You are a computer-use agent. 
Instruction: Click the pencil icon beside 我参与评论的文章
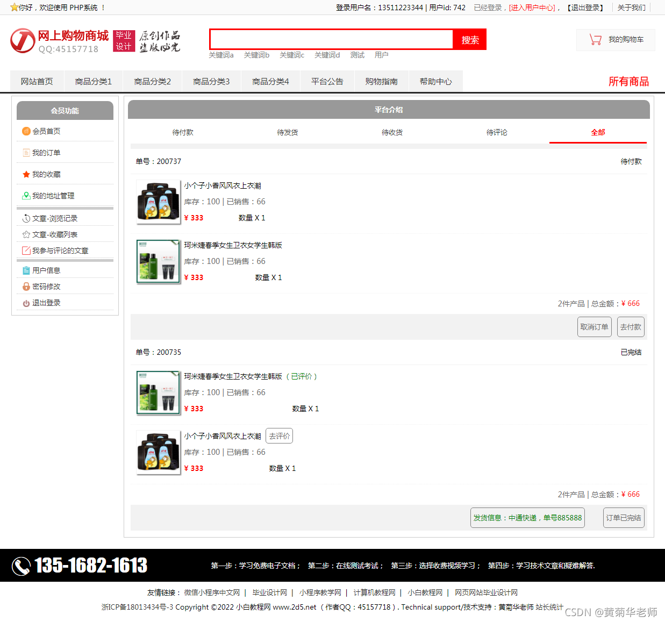click(x=26, y=250)
